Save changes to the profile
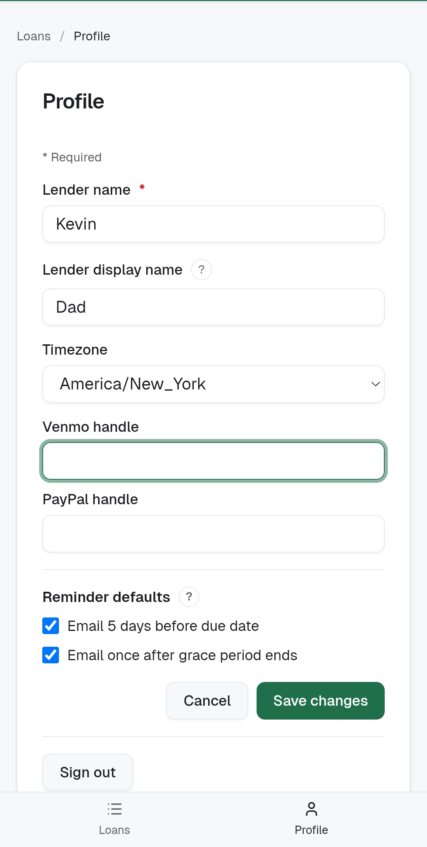This screenshot has height=847, width=427. coord(320,701)
